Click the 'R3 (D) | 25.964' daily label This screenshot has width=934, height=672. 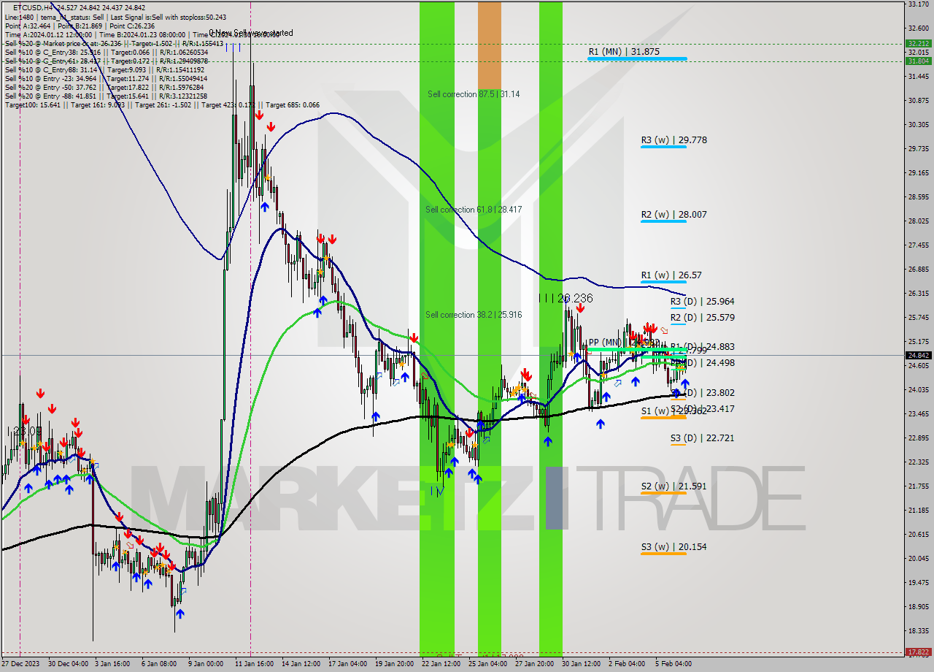702,301
